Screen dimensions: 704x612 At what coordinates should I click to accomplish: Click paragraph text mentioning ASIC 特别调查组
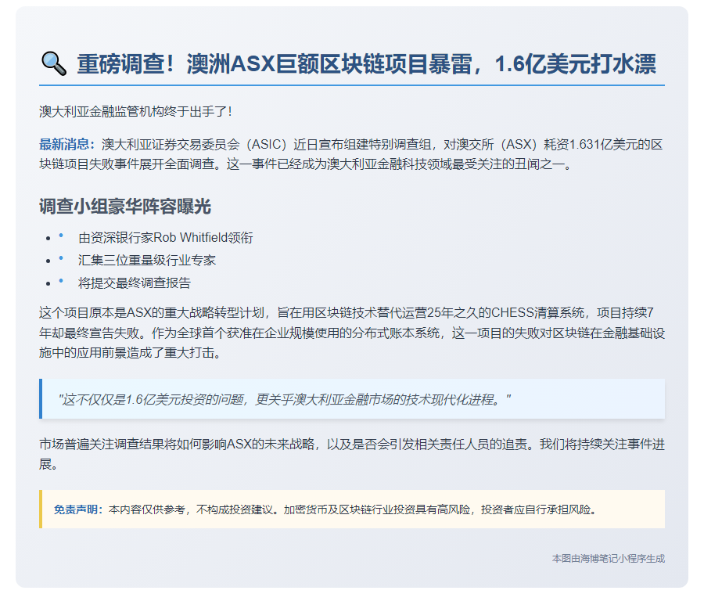[x=352, y=154]
